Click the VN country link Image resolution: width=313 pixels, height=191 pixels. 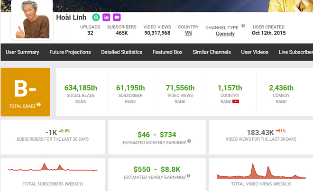click(x=188, y=34)
